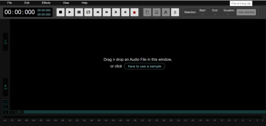Click the S silence button
This screenshot has width=266, height=126.
tap(175, 12)
